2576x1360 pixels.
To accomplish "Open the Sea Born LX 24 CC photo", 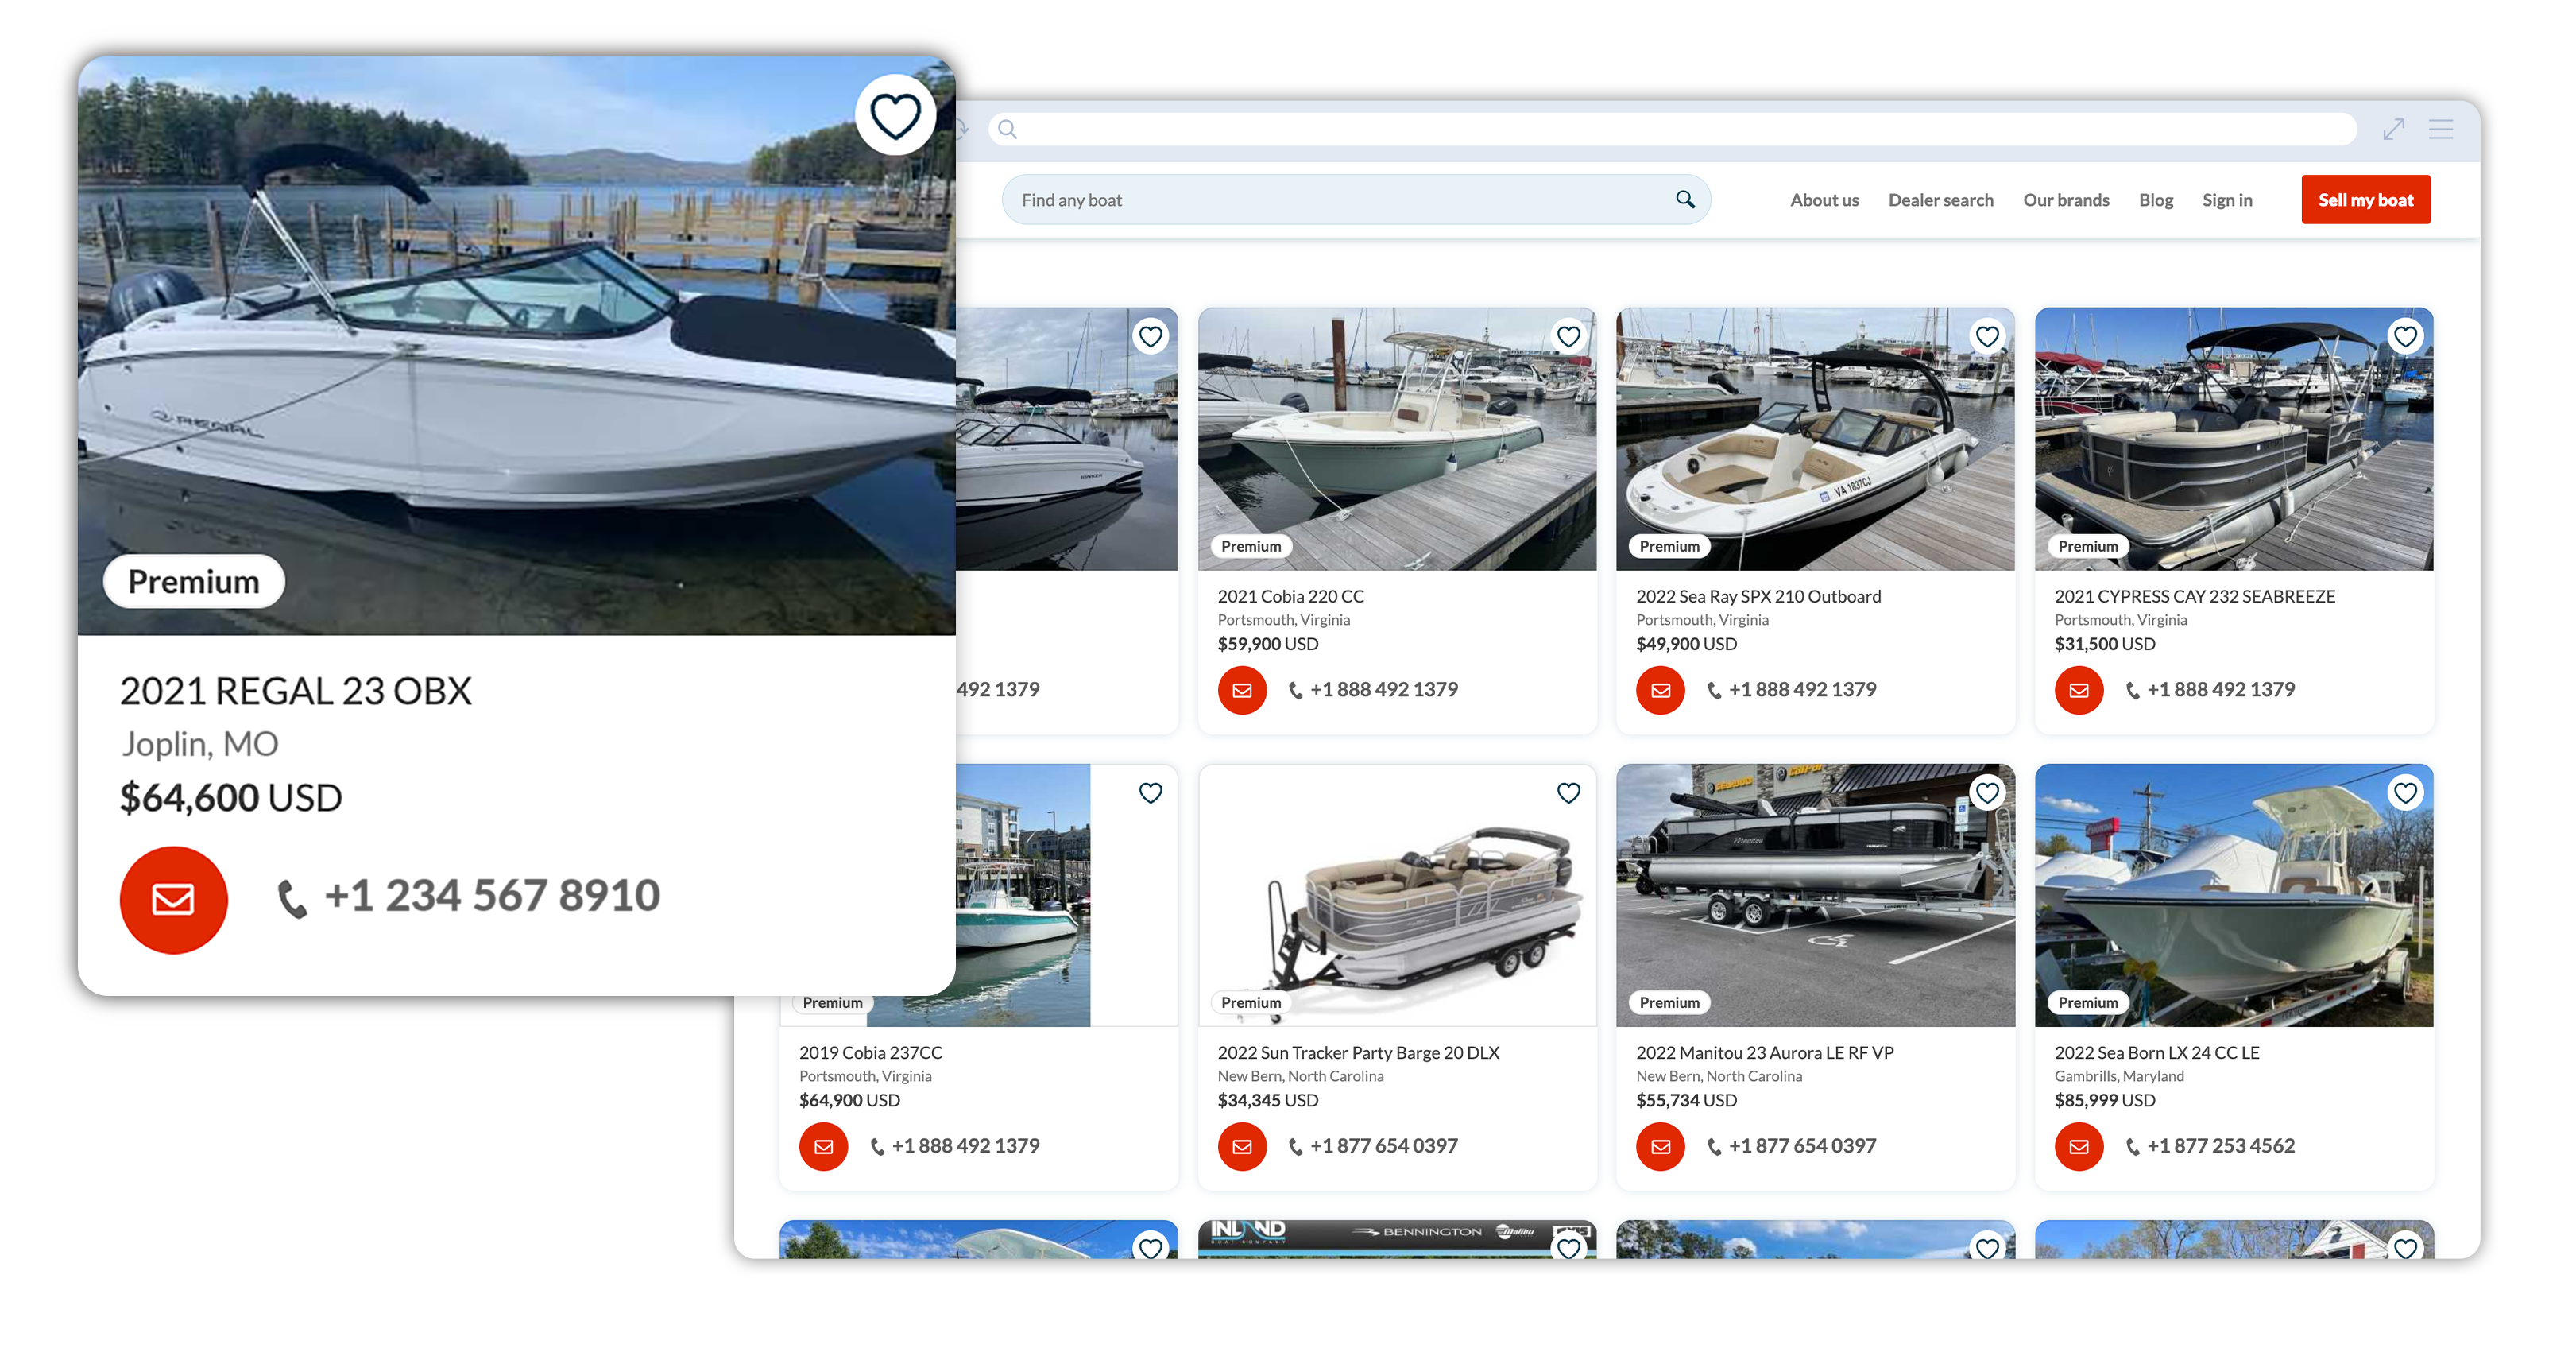I will [2234, 896].
